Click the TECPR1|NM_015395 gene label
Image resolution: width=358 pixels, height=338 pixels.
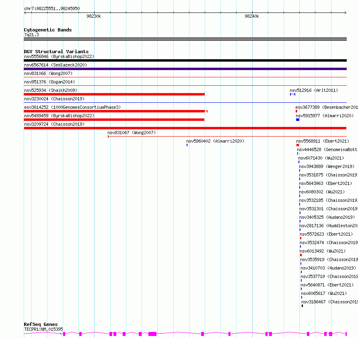[43, 329]
